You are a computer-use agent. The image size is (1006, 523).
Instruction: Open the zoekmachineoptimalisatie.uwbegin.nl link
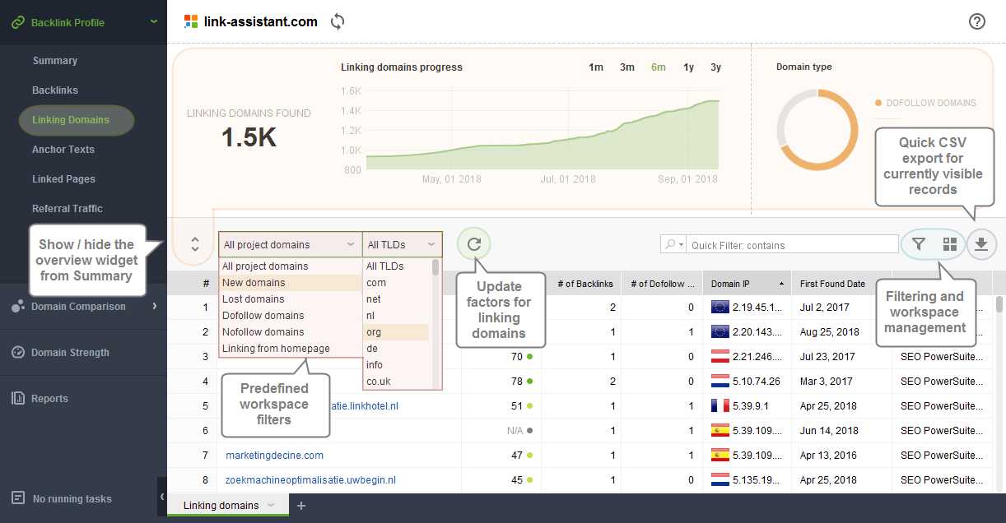point(311,479)
